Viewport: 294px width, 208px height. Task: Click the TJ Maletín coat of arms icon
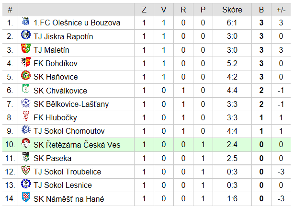click(26, 48)
